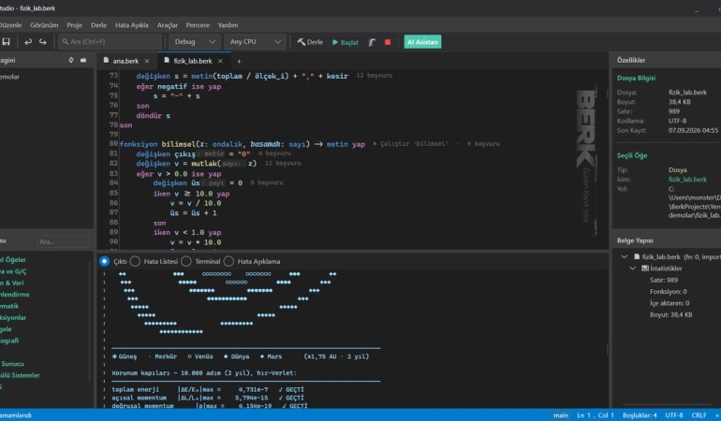Click 'Satır: 989' in Belge Yapısı
The width and height of the screenshot is (721, 421).
(664, 280)
